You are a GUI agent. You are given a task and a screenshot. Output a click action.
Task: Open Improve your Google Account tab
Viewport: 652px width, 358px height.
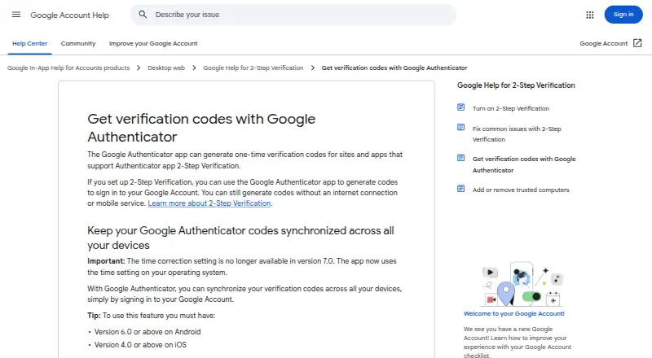tap(153, 44)
